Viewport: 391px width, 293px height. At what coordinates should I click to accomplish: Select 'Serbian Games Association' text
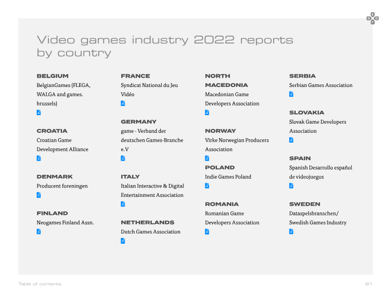coord(321,85)
